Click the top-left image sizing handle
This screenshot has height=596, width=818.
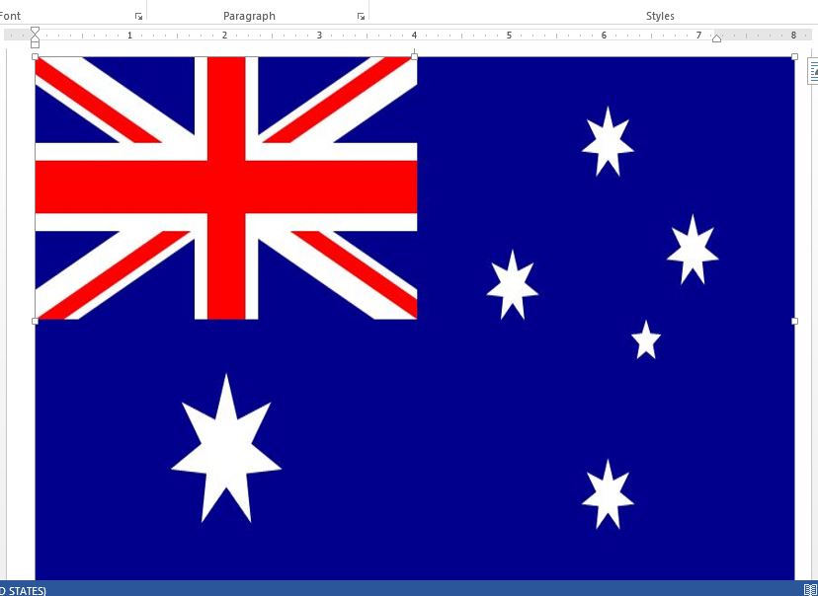pos(36,57)
